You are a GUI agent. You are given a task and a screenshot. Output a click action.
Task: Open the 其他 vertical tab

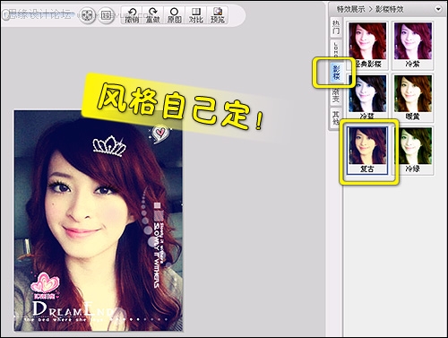point(336,118)
